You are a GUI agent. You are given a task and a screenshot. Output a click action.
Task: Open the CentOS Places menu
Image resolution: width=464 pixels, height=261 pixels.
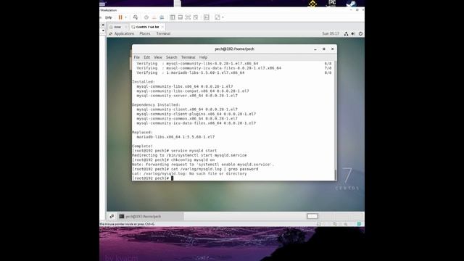tap(145, 34)
